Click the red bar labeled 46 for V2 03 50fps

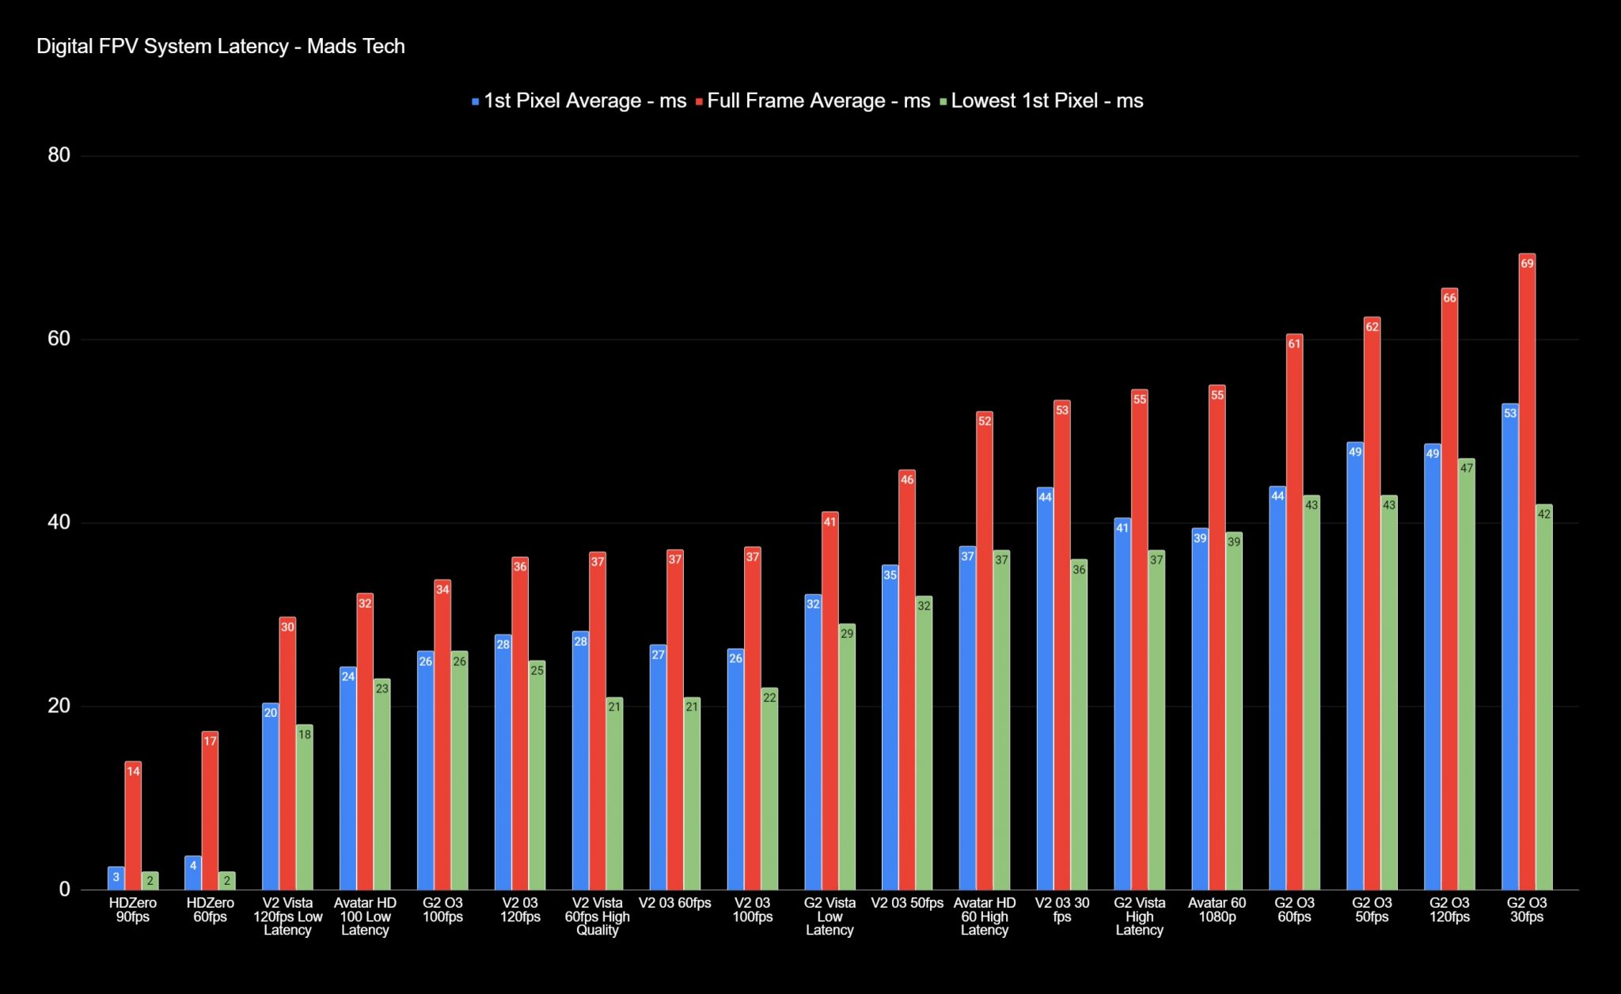click(x=907, y=681)
